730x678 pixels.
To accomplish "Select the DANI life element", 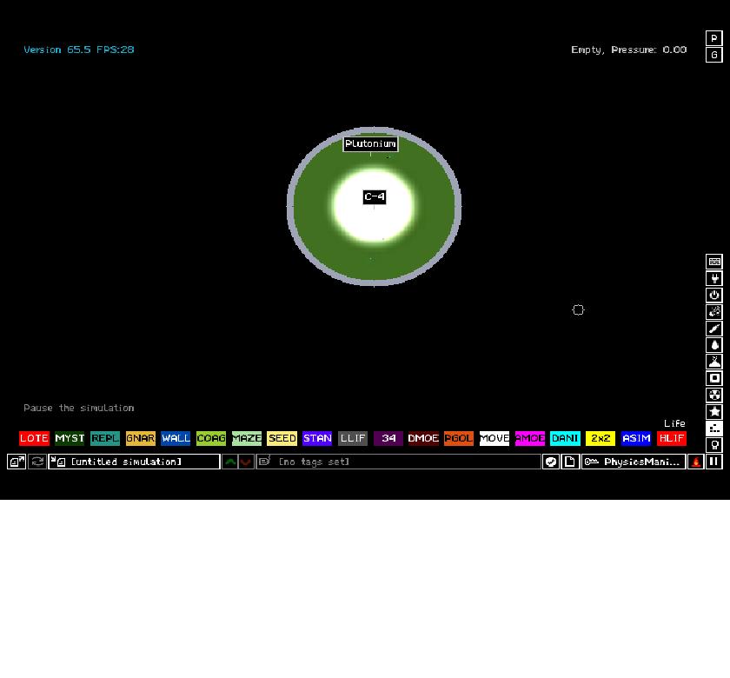I will 565,438.
